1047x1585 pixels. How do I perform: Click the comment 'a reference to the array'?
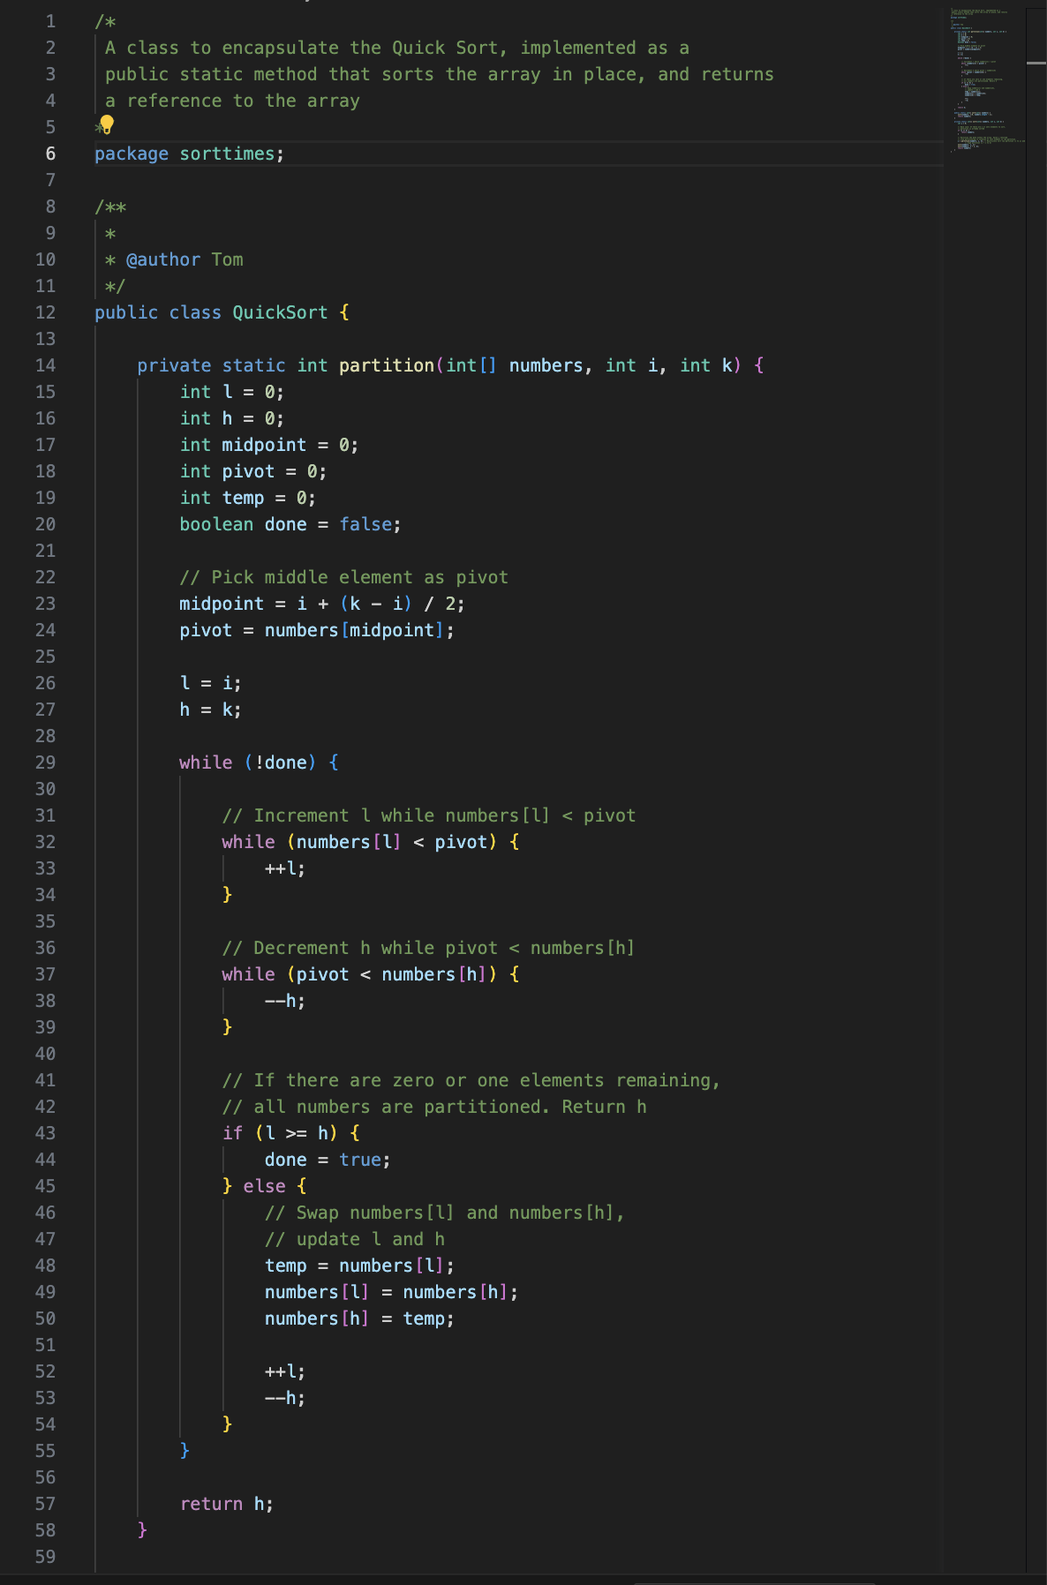pyautogui.click(x=232, y=101)
